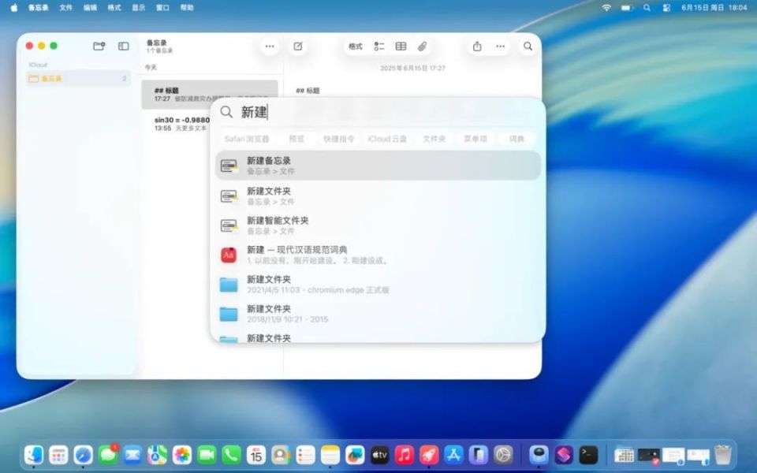Filter Spotlight results by iCloud云盘

click(387, 139)
